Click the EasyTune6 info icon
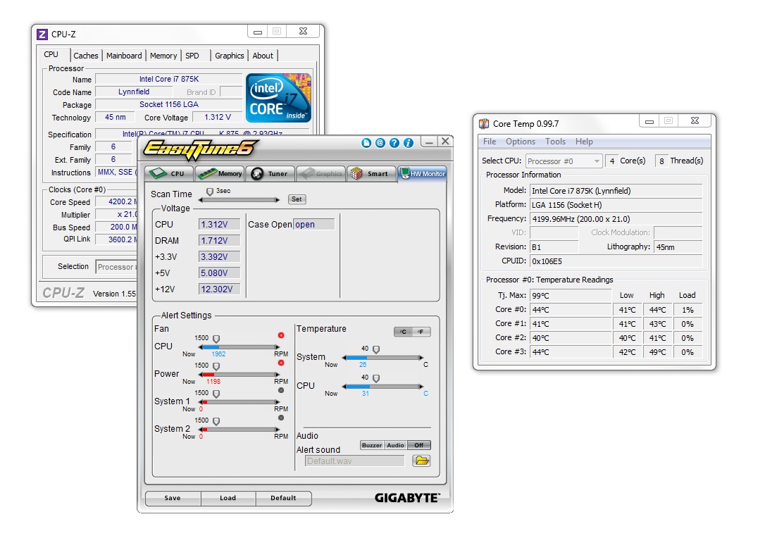The height and width of the screenshot is (543, 765). pos(409,142)
